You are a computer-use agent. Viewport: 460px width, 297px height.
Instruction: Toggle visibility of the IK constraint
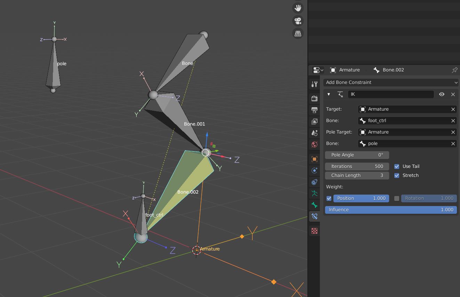tap(442, 94)
